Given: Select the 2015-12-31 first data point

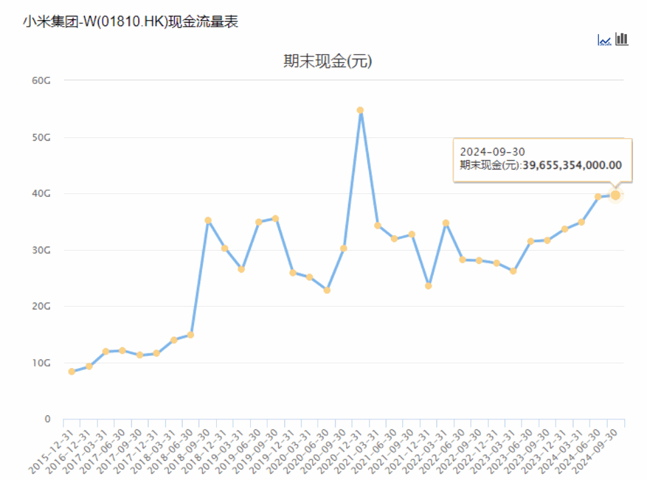Looking at the screenshot, I should point(72,371).
